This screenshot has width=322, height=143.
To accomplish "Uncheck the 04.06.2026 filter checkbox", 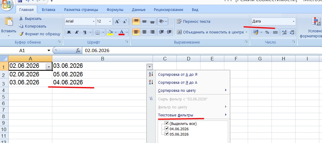I will click(x=167, y=129).
